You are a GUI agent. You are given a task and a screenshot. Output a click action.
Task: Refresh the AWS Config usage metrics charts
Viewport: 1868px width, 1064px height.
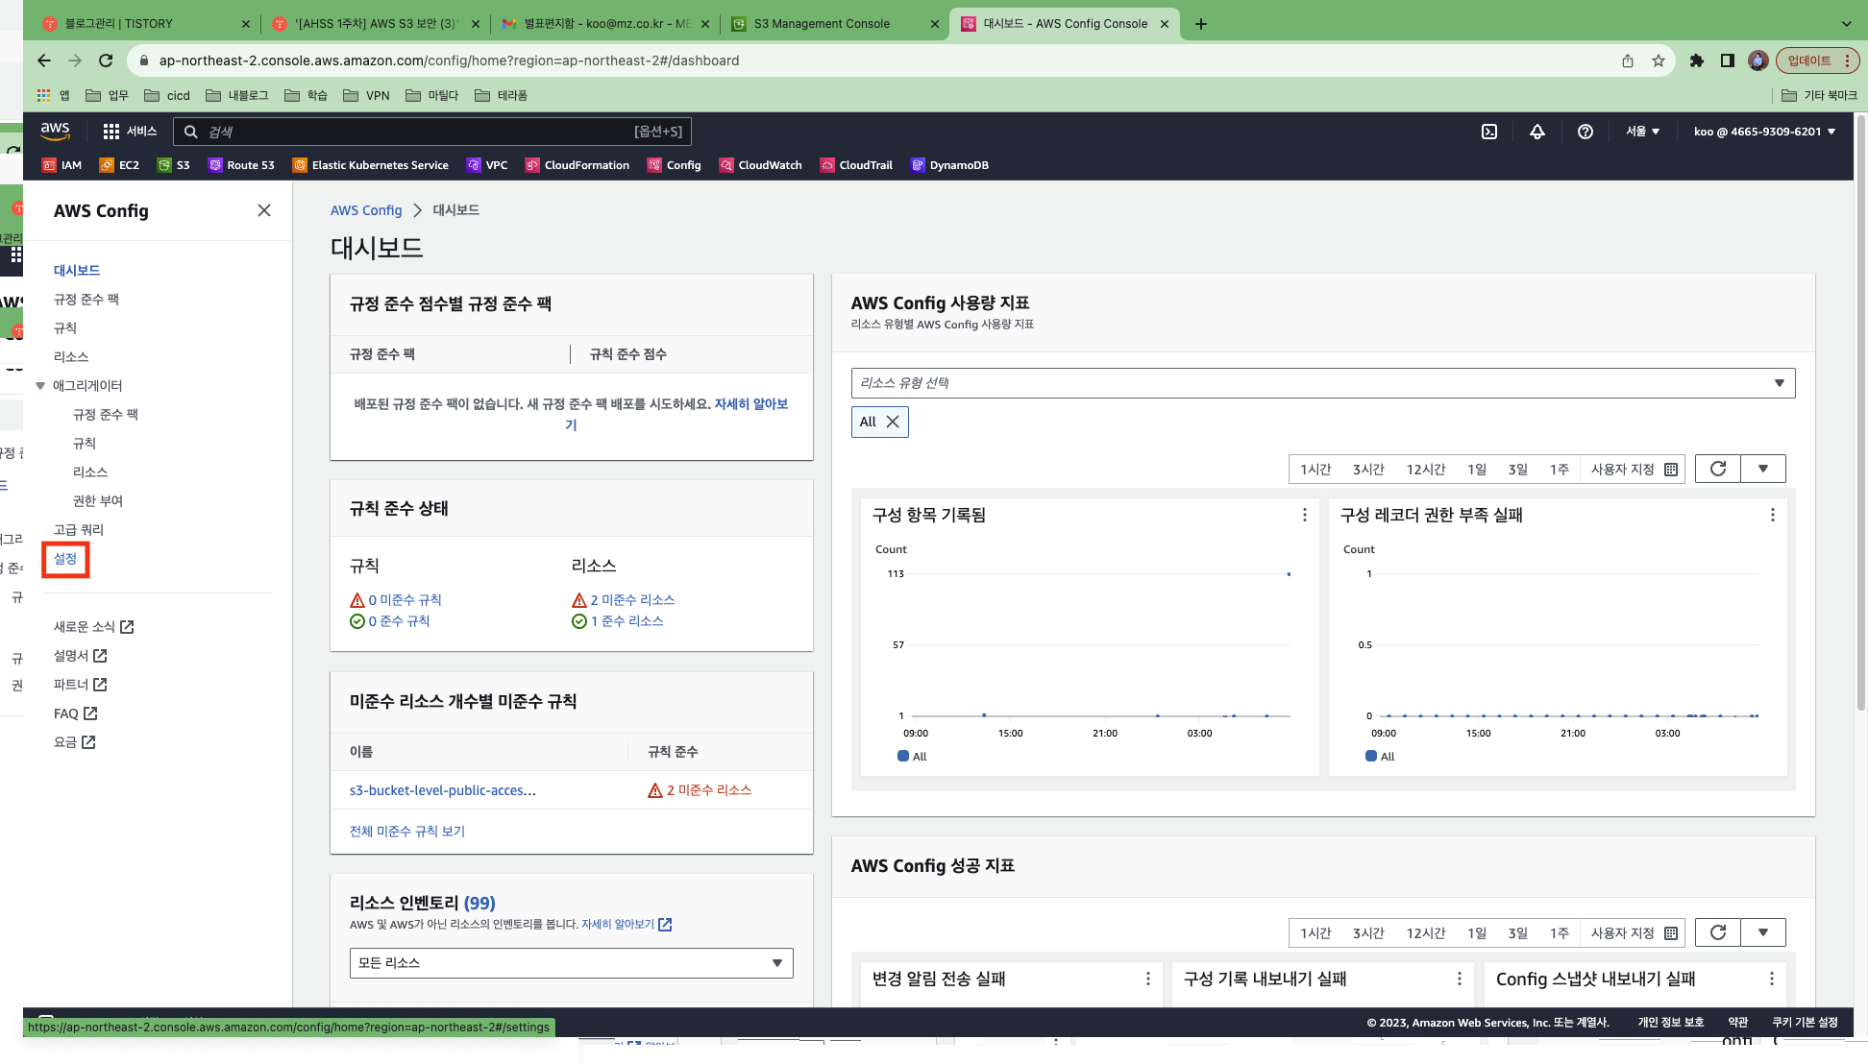tap(1717, 469)
